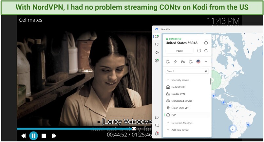Click the lightning quick connect icon
Viewport: 264px width, 142px height.
[175, 62]
